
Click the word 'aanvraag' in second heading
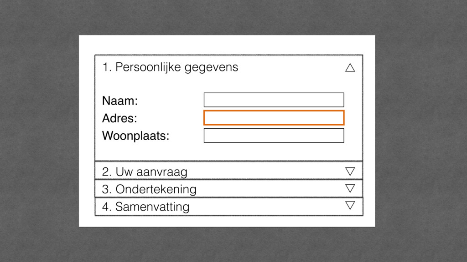162,172
